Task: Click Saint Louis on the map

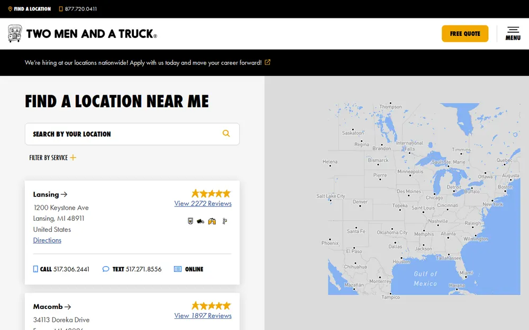Action: pos(423,208)
